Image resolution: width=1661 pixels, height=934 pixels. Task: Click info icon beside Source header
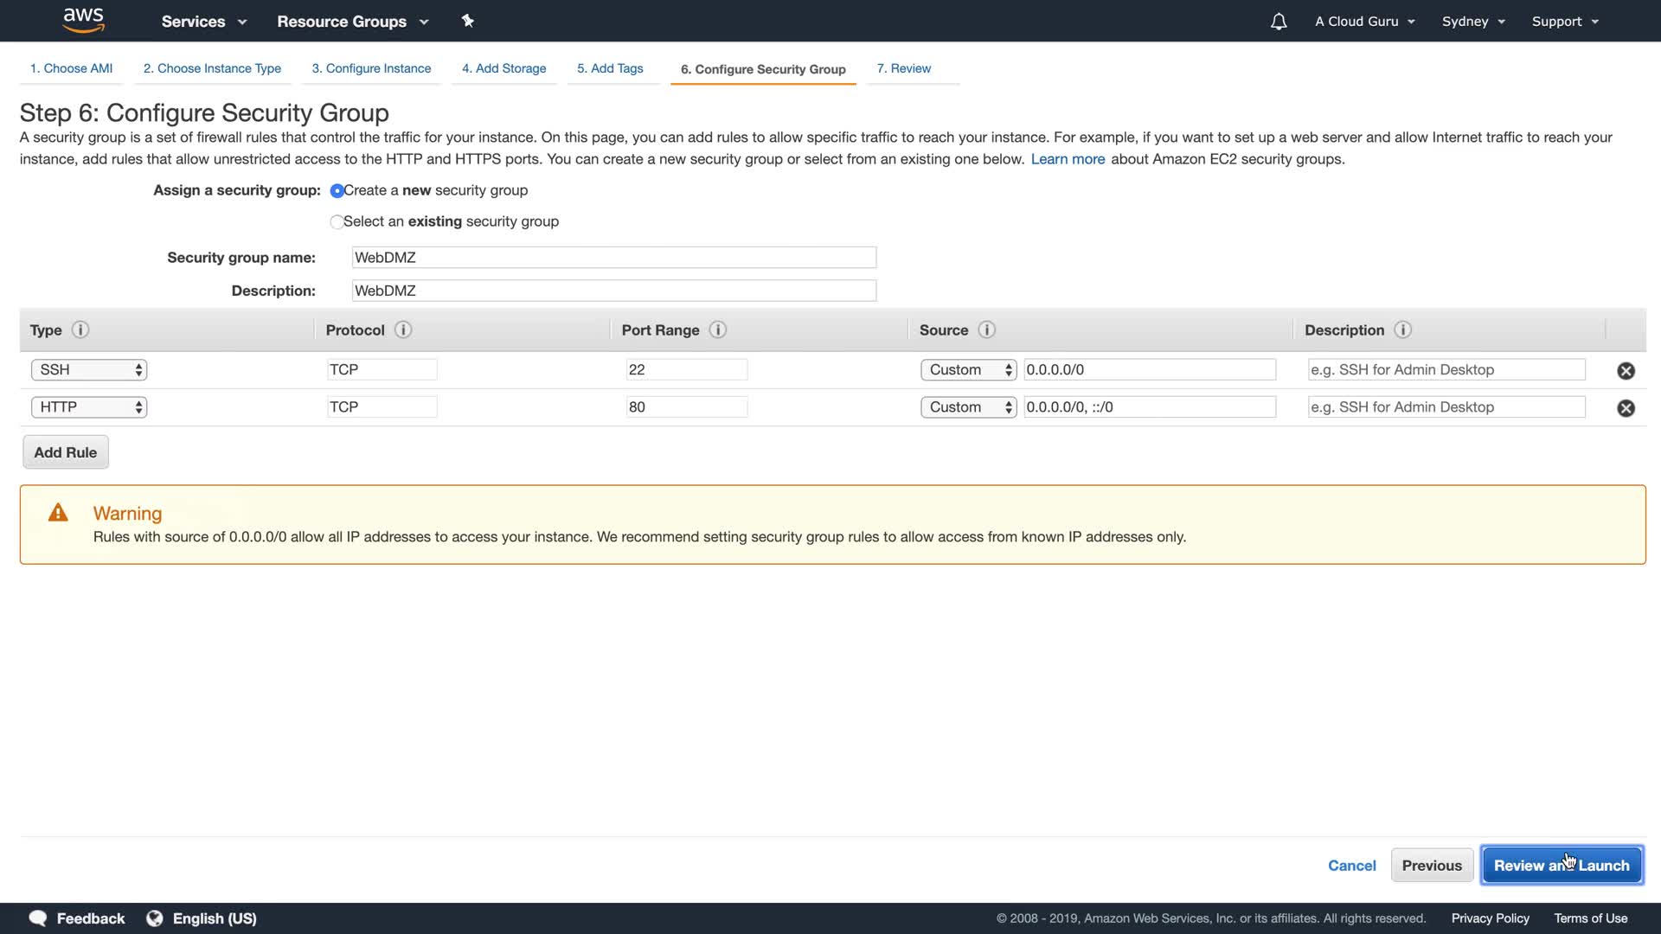(x=986, y=329)
